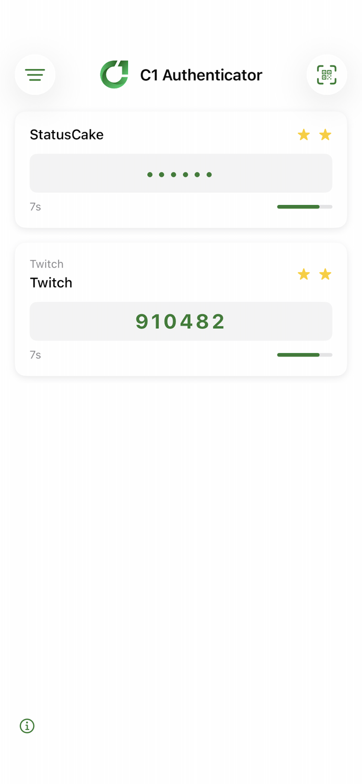
Task: Click the Twitch countdown progress bar
Action: (x=305, y=354)
